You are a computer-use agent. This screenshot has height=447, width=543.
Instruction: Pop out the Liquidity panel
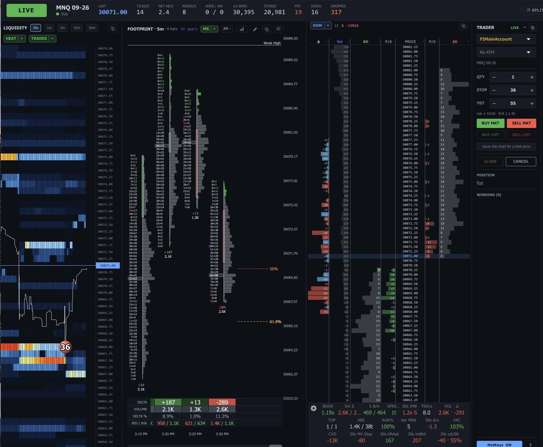[113, 28]
